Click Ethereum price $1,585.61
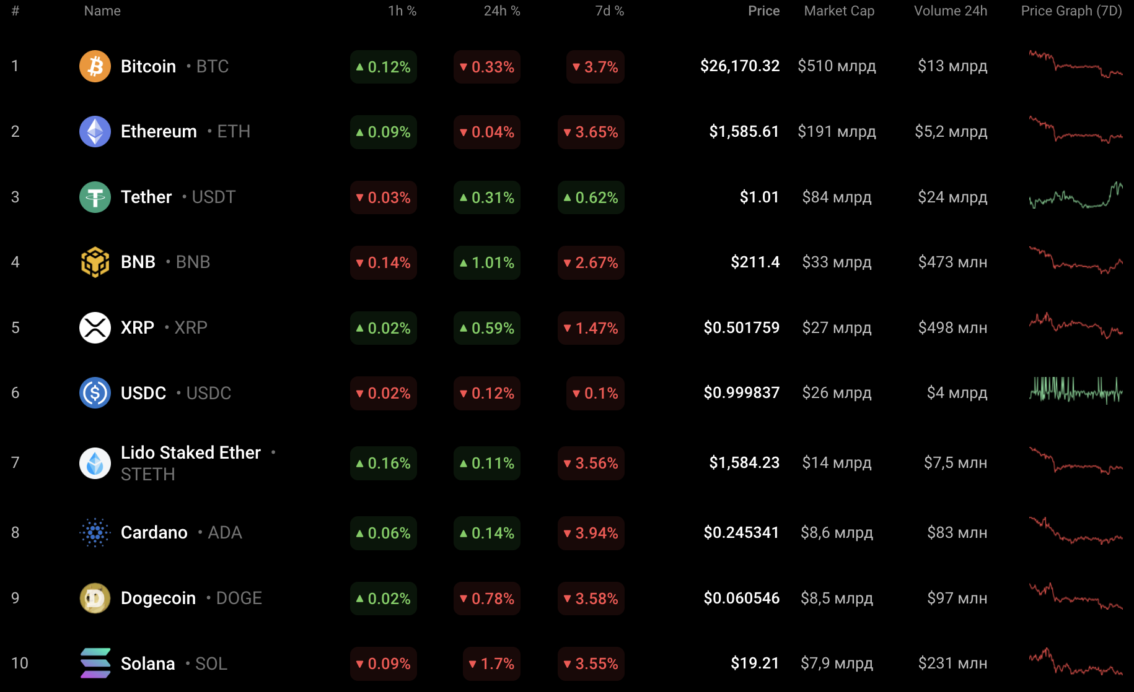 coord(744,131)
